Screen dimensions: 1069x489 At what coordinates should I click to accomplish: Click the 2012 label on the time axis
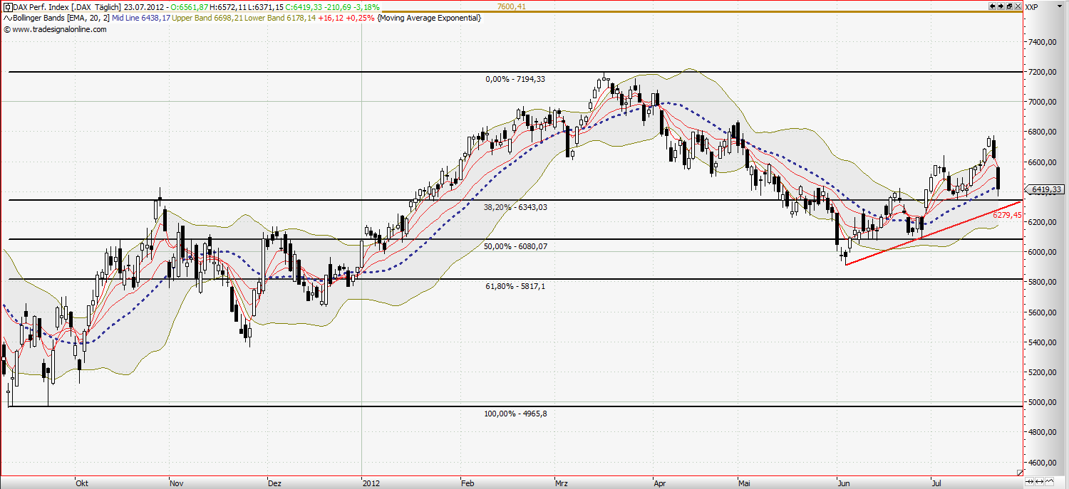point(371,483)
